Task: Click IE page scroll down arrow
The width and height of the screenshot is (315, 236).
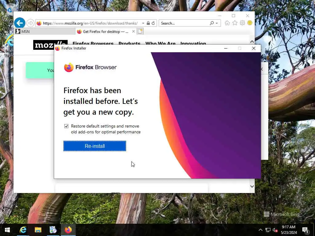Action: point(252,186)
